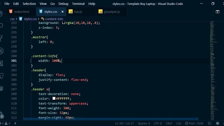Click the CSS icon on styles.css tab
Screen dimensions: 224x126
click(x=41, y=12)
